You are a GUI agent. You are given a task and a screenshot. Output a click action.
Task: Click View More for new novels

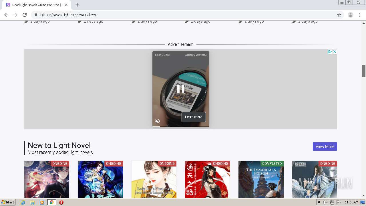tap(325, 146)
